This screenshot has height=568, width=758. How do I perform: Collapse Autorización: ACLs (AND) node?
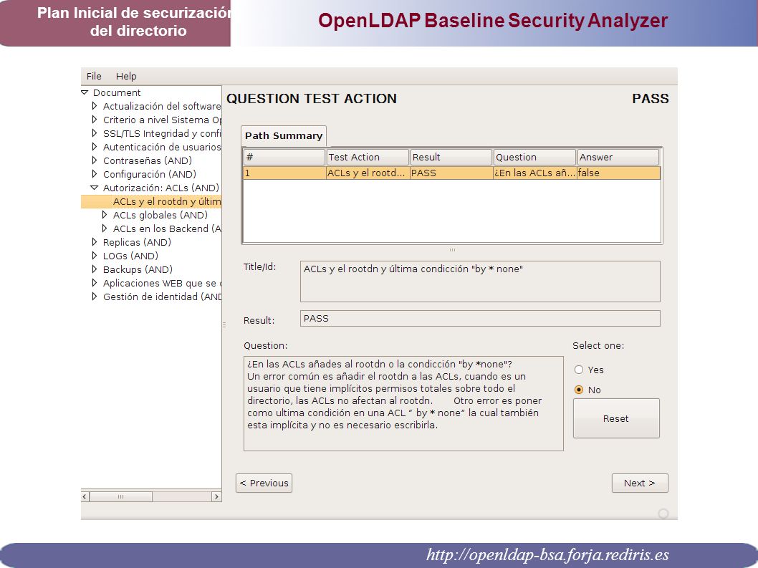tap(95, 188)
